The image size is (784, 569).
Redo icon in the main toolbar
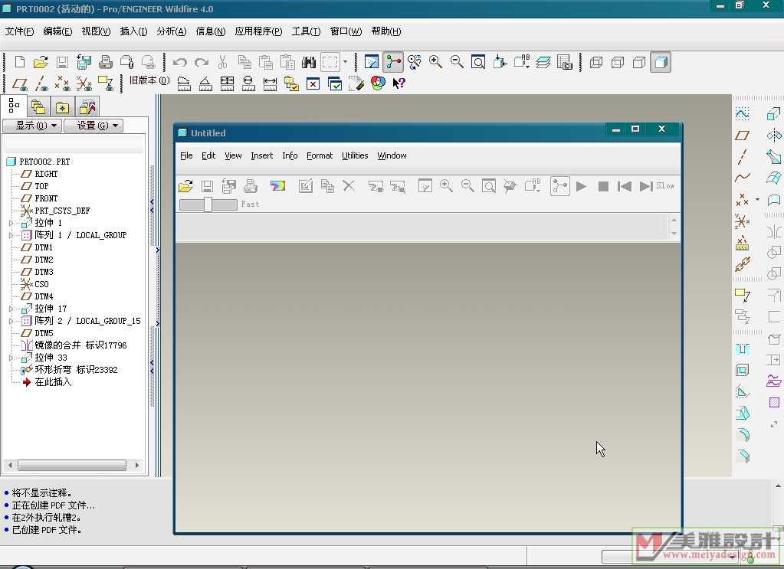click(202, 62)
